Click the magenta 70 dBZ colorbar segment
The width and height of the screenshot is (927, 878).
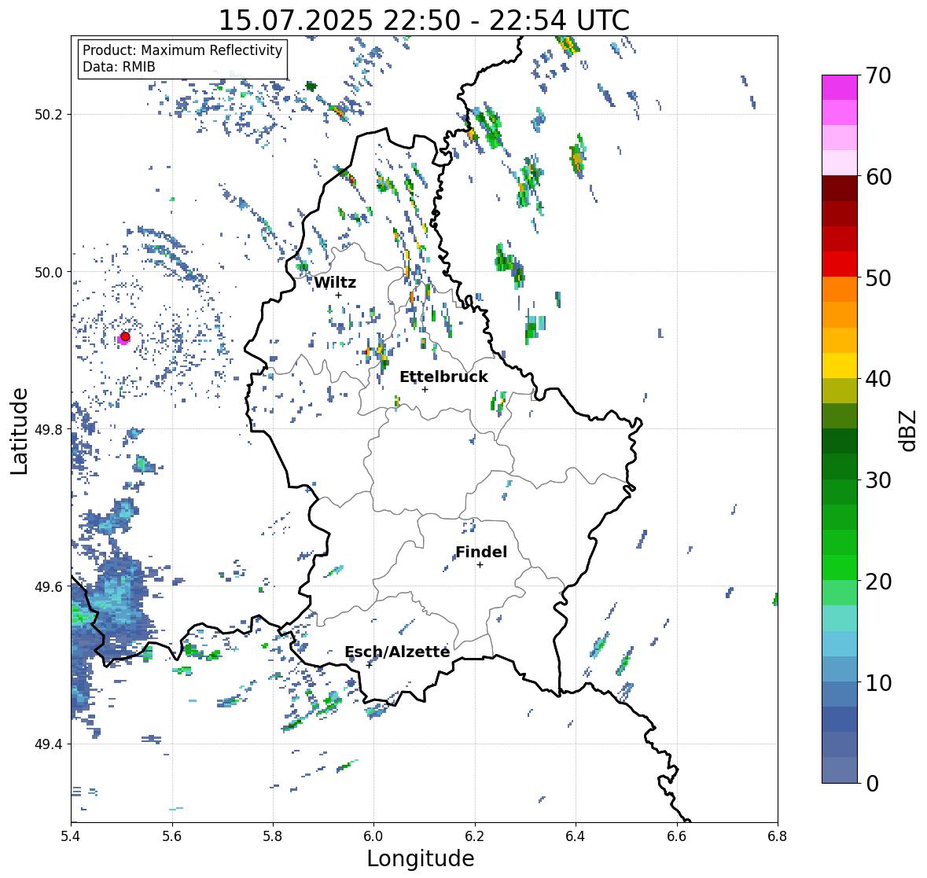[840, 87]
